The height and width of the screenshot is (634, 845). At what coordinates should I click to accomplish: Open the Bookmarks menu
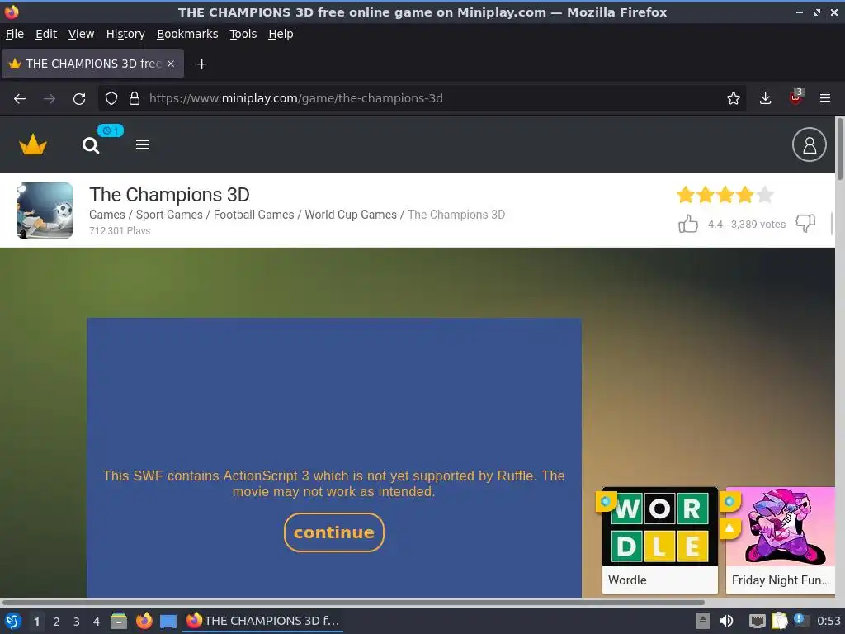[x=187, y=34]
